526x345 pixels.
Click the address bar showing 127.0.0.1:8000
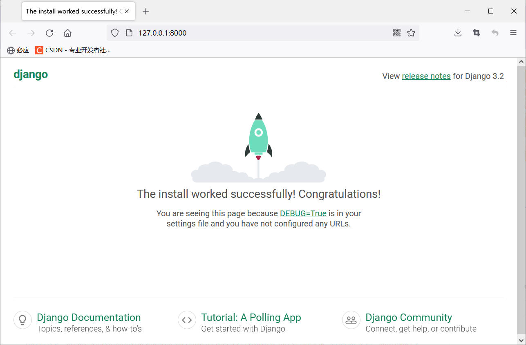point(262,33)
